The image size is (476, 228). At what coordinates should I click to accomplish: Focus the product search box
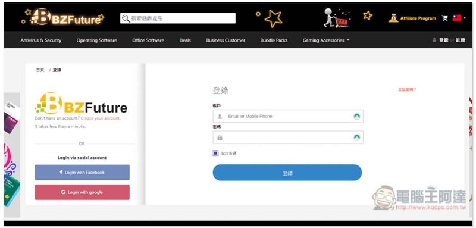[x=177, y=18]
